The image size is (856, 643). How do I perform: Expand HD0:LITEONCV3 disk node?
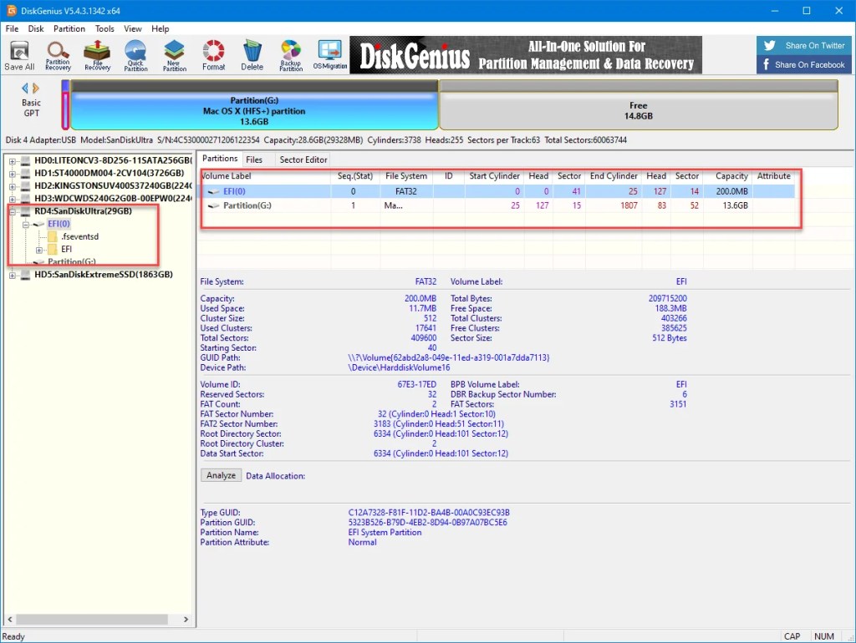pos(12,161)
